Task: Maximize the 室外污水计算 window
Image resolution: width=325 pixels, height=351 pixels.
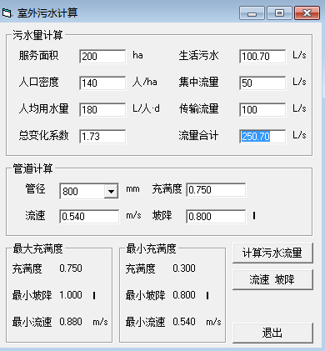Action: (279, 13)
